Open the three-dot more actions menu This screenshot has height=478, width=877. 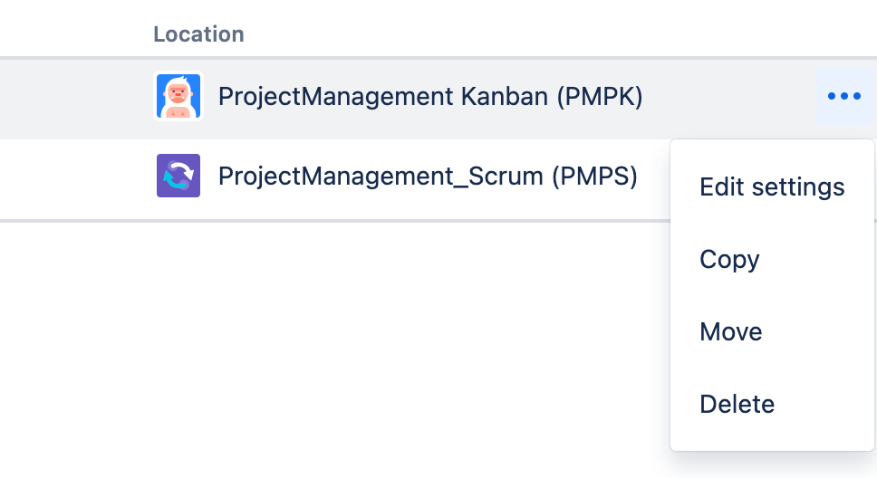pyautogui.click(x=844, y=96)
